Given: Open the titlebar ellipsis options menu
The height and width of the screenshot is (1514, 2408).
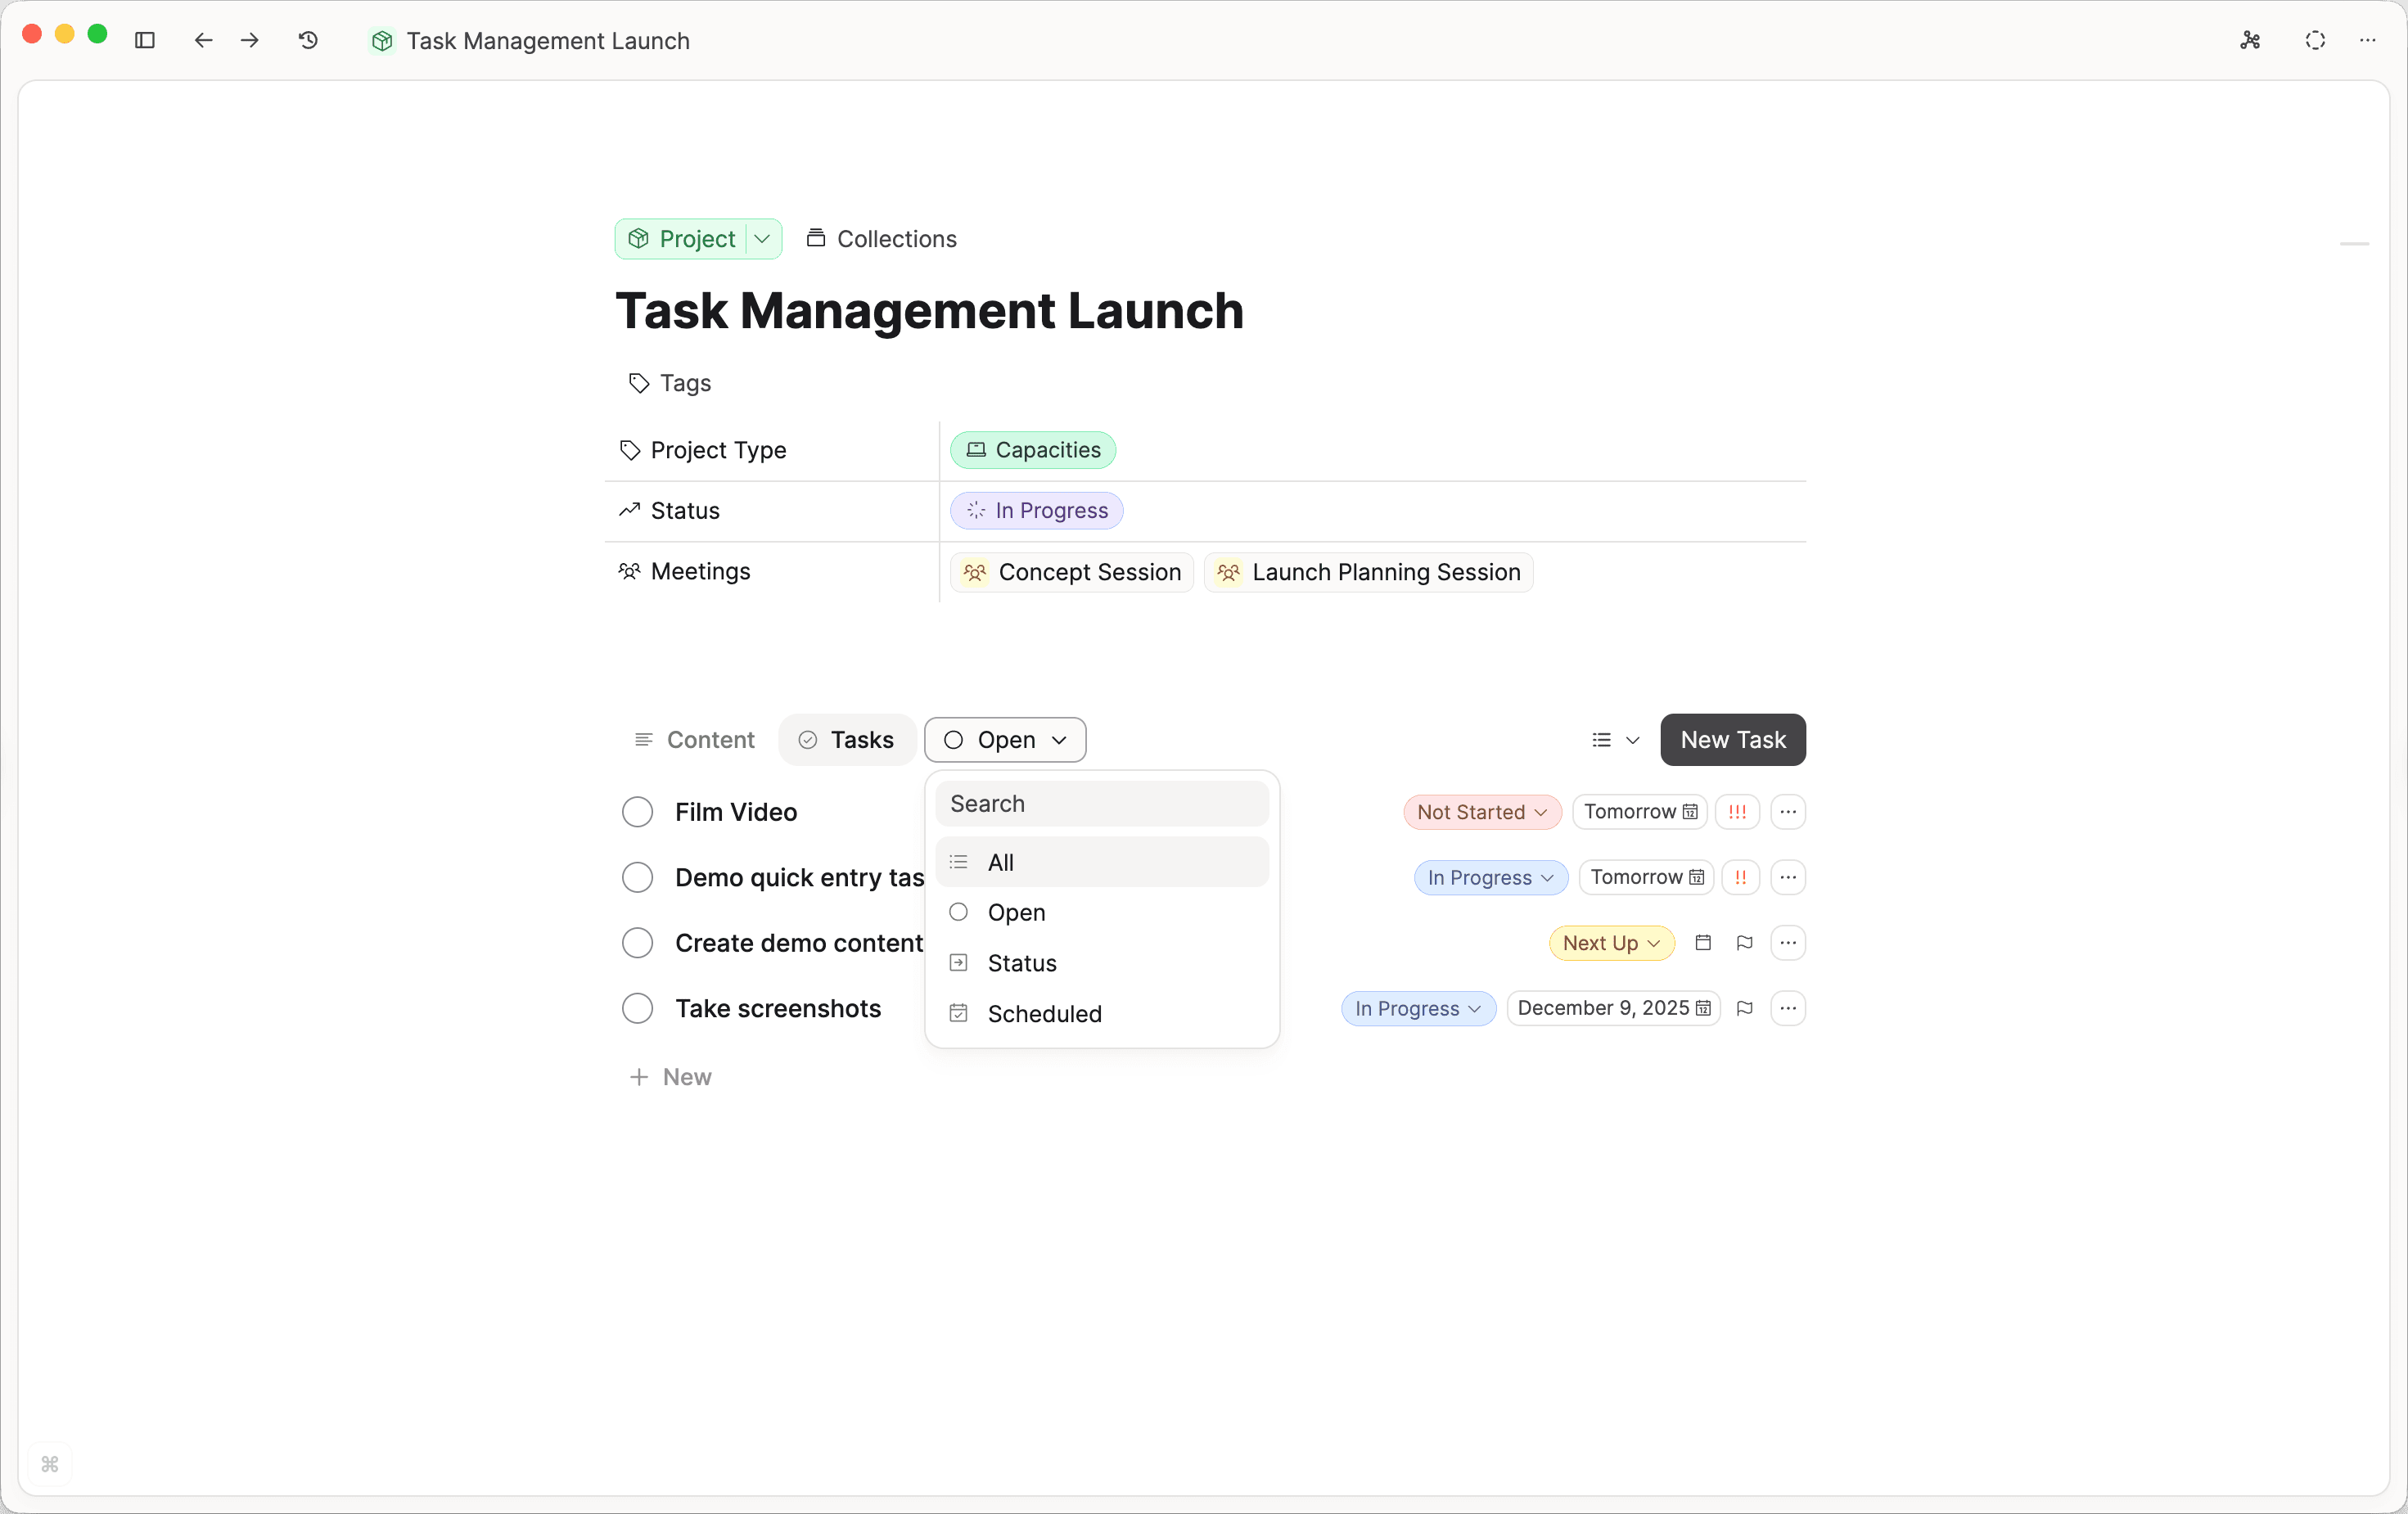Looking at the screenshot, I should pyautogui.click(x=2368, y=41).
